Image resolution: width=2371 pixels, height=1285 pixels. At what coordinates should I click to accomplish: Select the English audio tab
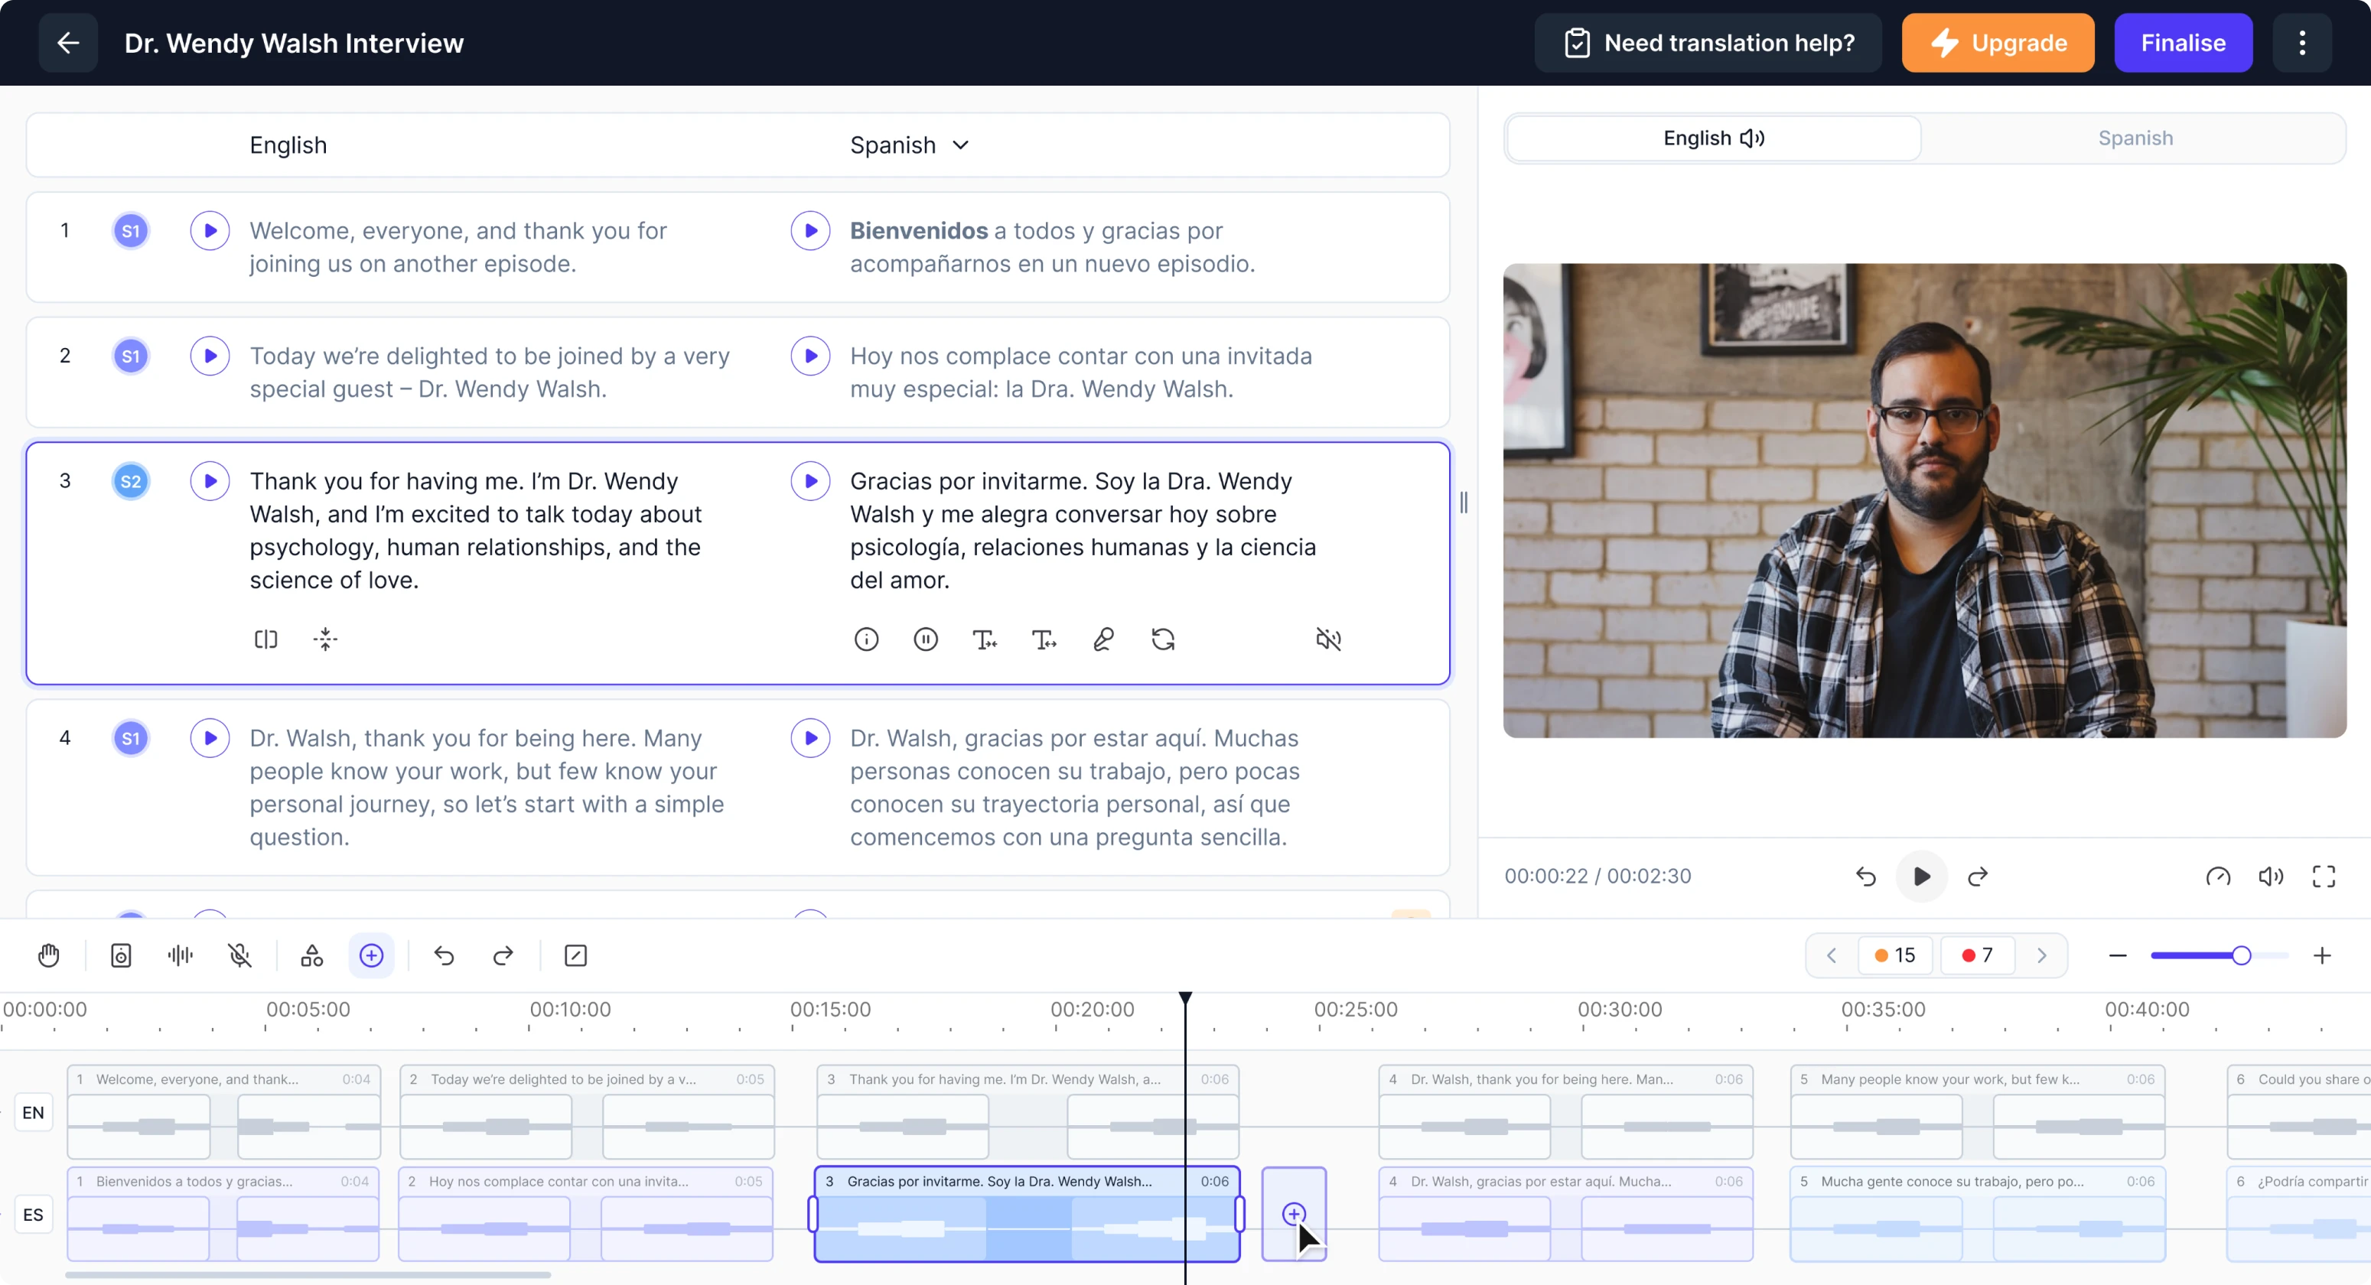[x=1713, y=138]
